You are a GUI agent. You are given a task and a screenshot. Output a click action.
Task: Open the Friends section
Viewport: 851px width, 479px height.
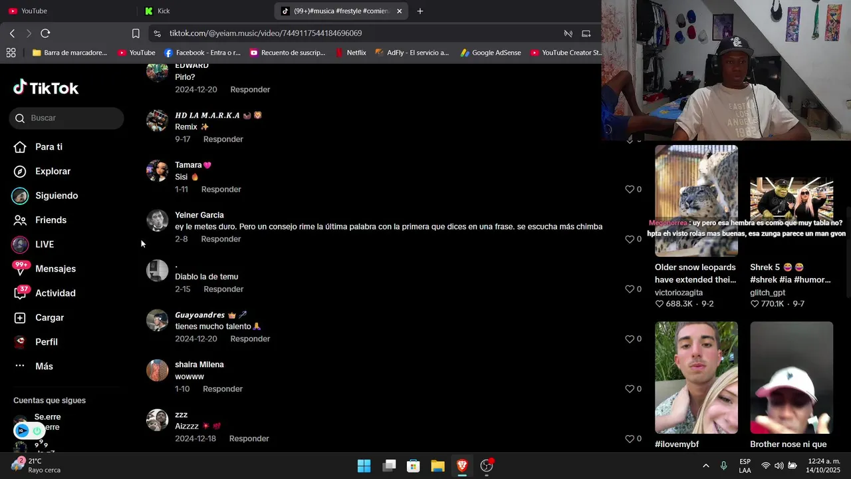pos(41,220)
